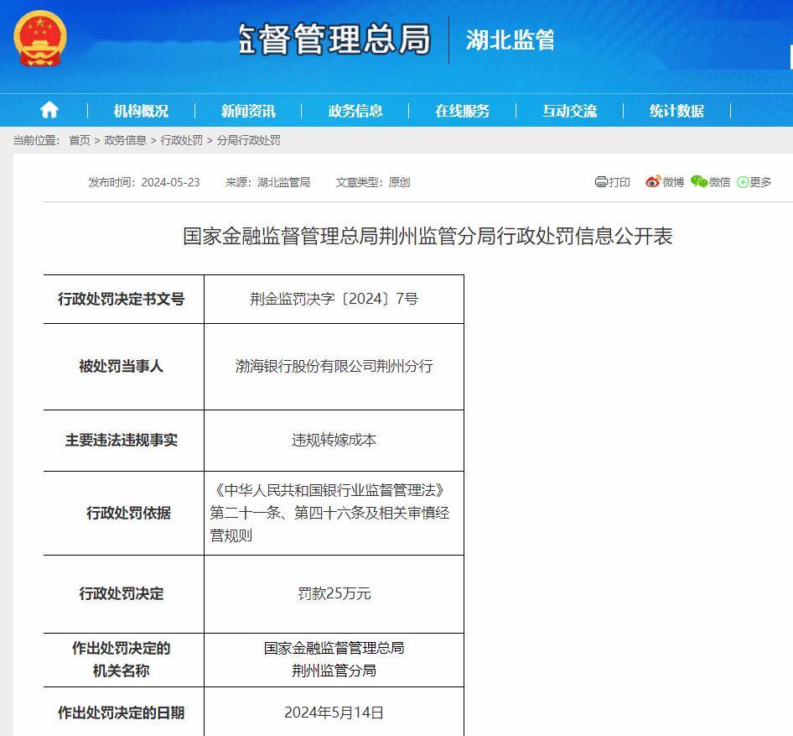The image size is (793, 736).
Task: Click cell 违规转嫁成本
Action: (x=334, y=440)
